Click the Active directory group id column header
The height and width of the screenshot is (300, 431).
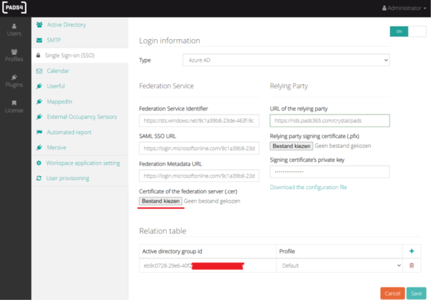coord(172,251)
